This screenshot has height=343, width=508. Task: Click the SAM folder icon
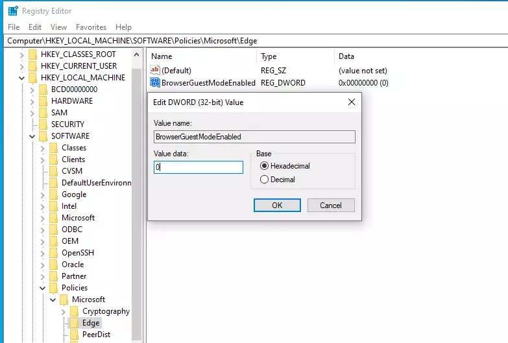pos(43,113)
